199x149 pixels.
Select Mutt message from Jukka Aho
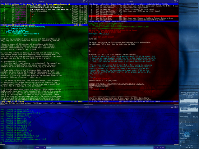[133, 9]
